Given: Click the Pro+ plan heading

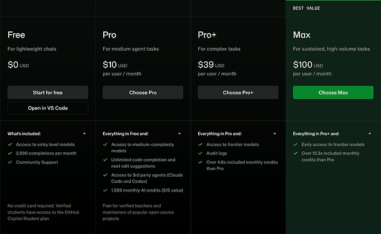Looking at the screenshot, I should [x=207, y=35].
